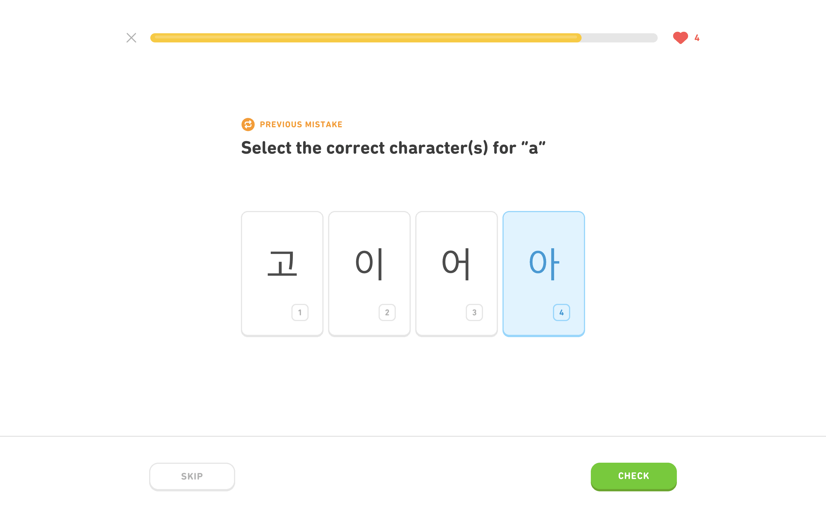
Task: Click the red heart lives icon
Action: [680, 38]
